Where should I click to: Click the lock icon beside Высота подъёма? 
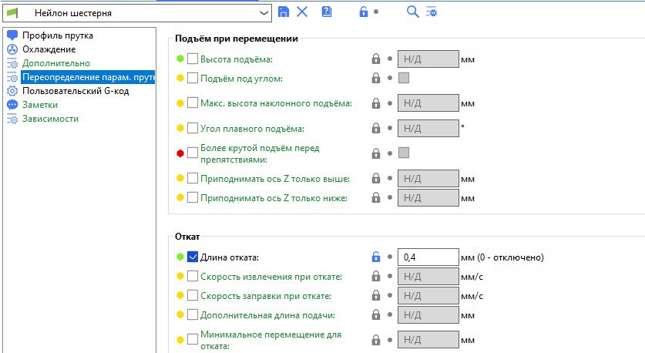click(376, 59)
